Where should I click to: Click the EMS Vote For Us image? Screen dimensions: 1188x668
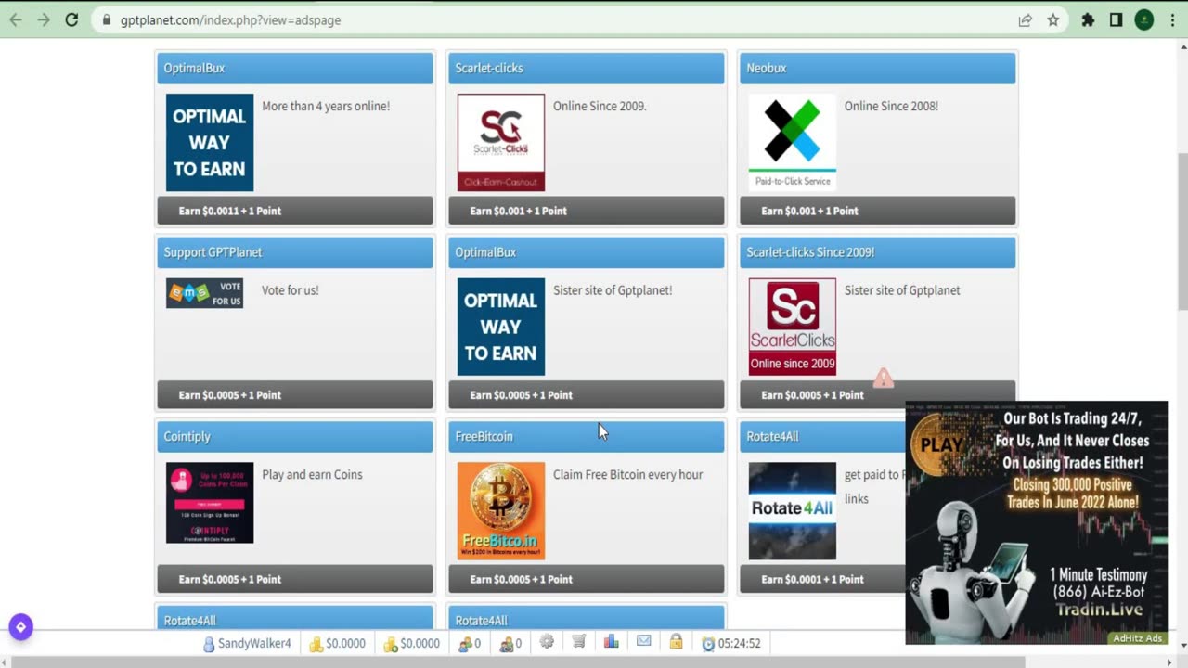point(204,293)
